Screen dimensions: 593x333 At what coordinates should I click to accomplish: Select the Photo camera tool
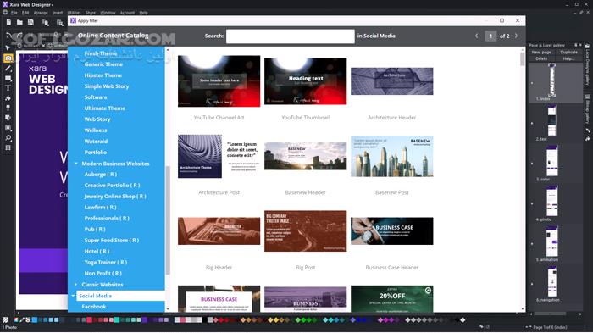(8, 58)
